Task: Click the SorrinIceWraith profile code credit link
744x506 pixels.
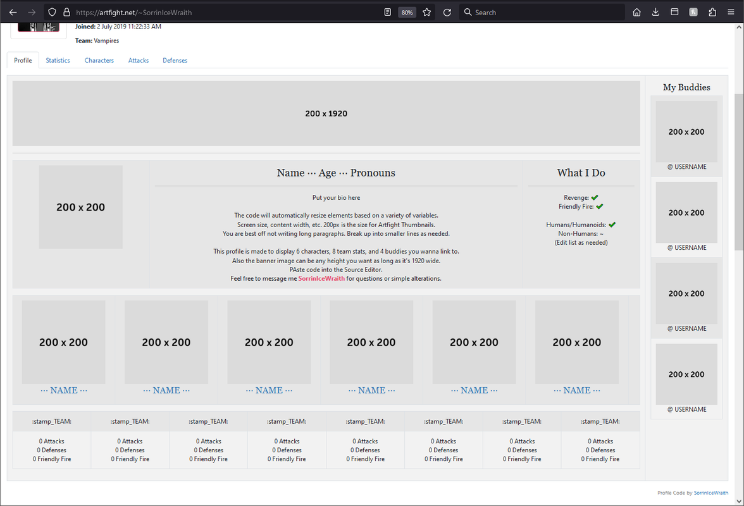Action: [711, 493]
